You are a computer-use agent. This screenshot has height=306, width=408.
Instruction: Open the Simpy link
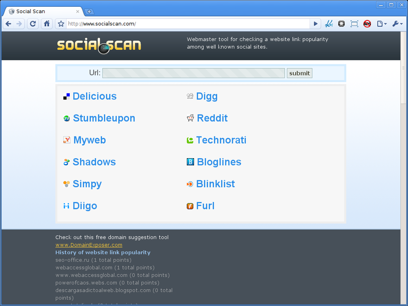(87, 184)
